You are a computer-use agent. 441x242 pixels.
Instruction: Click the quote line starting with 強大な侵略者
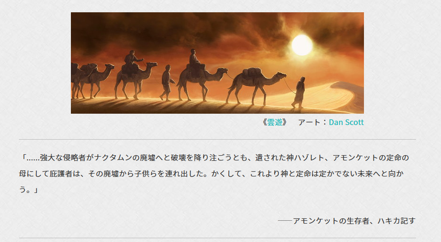(214, 158)
